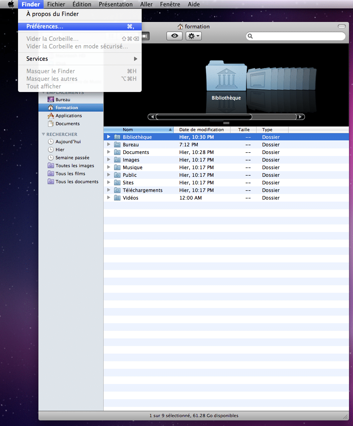Image resolution: width=353 pixels, height=426 pixels.
Task: Select À propos du Finder
Action: click(x=80, y=14)
